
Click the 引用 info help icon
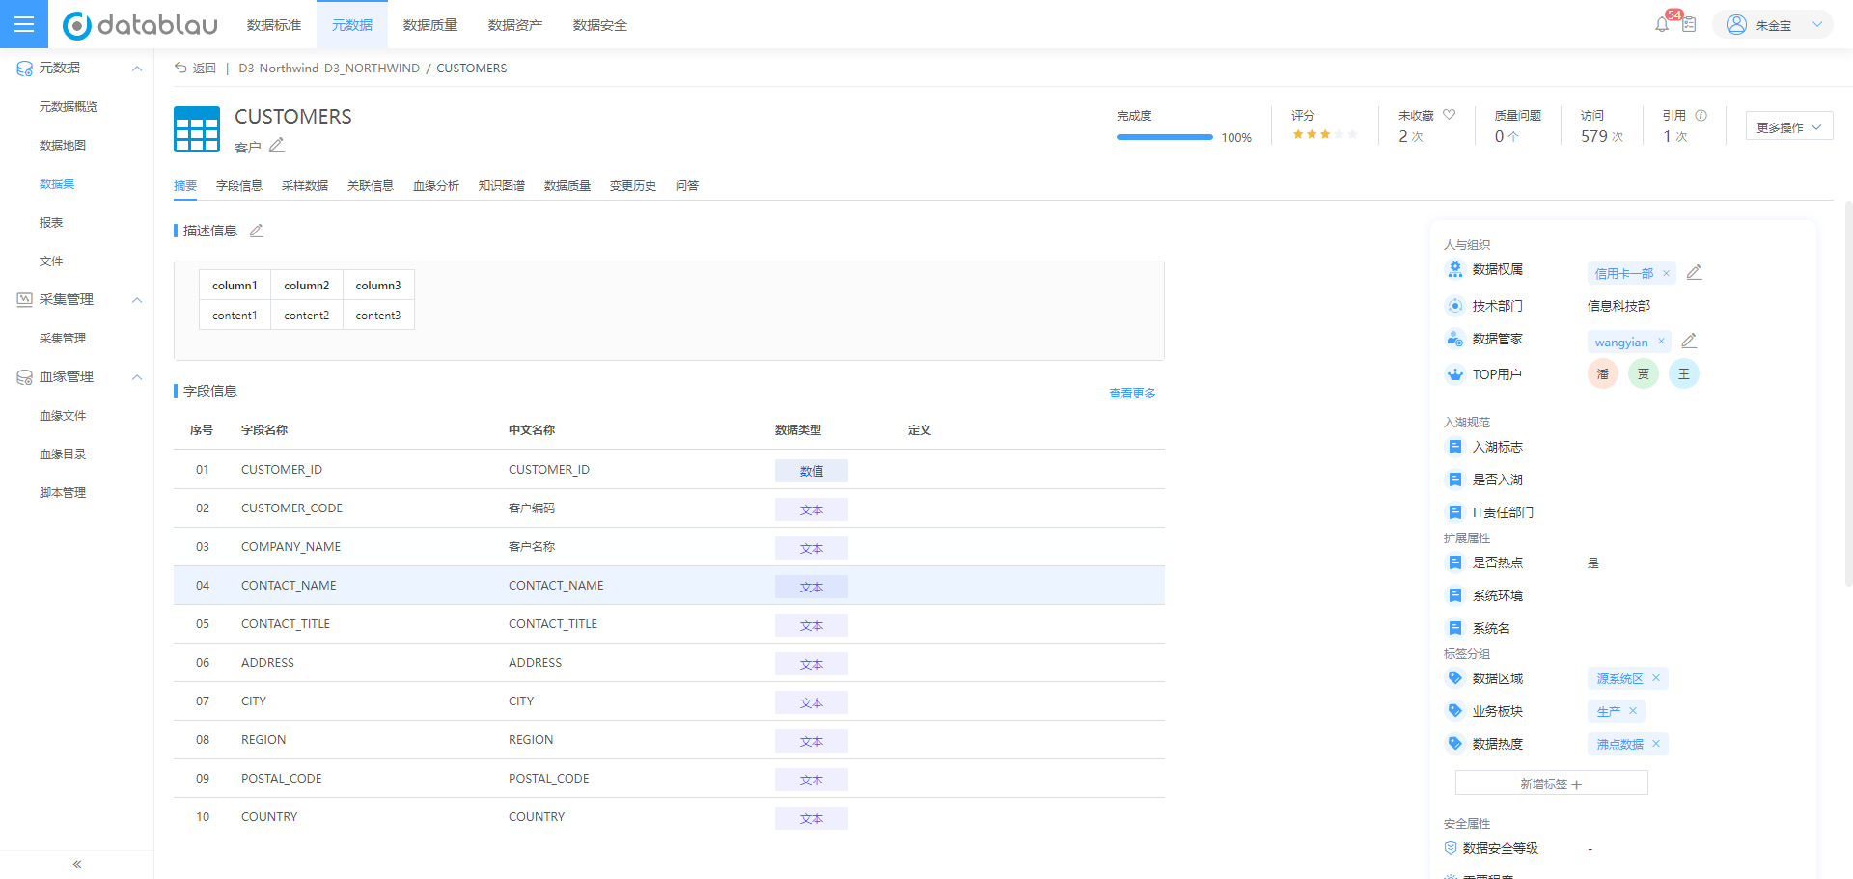pyautogui.click(x=1701, y=115)
